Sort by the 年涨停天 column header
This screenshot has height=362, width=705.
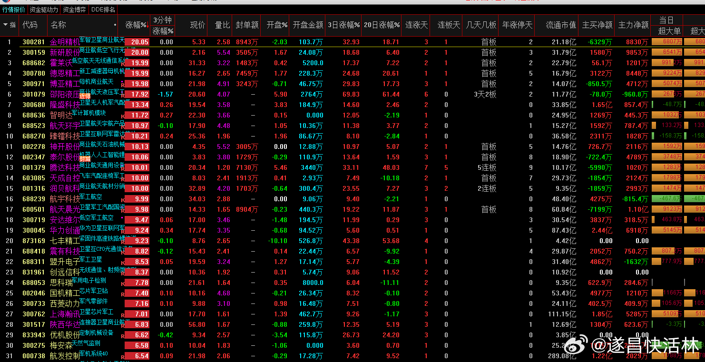[x=518, y=25]
